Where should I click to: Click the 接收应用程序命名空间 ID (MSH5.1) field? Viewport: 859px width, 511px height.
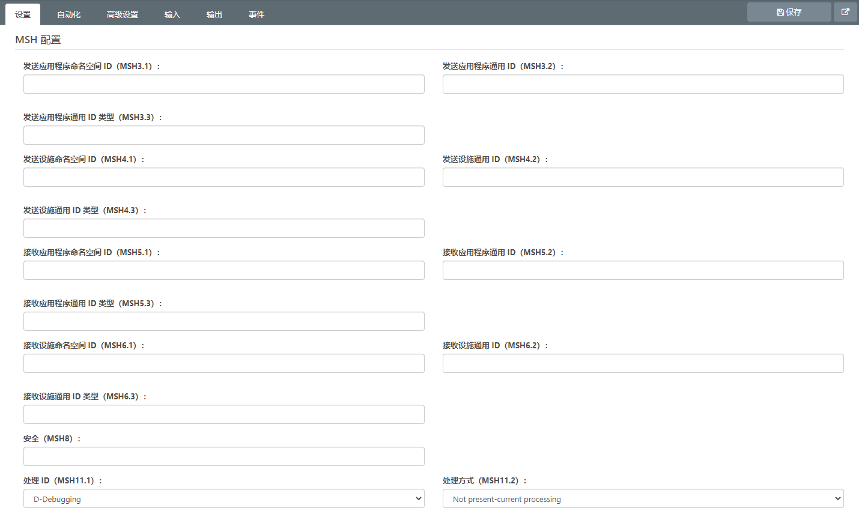click(224, 270)
